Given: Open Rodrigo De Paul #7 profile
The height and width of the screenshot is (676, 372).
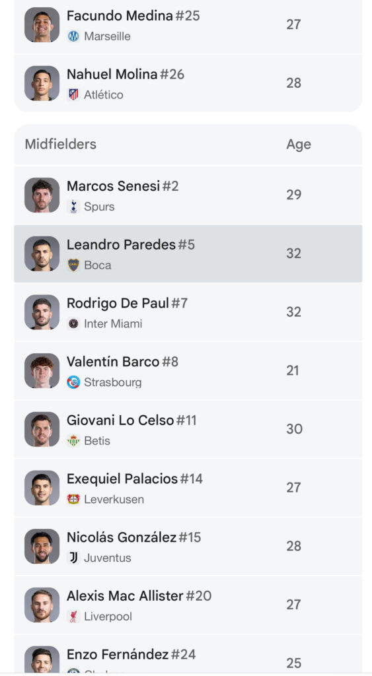Looking at the screenshot, I should (188, 312).
